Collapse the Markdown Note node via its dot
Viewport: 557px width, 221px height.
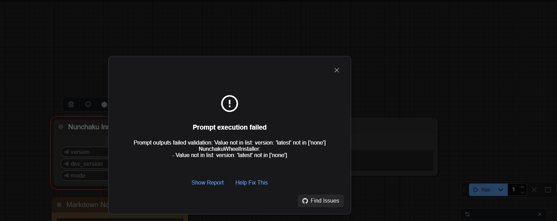[59, 205]
